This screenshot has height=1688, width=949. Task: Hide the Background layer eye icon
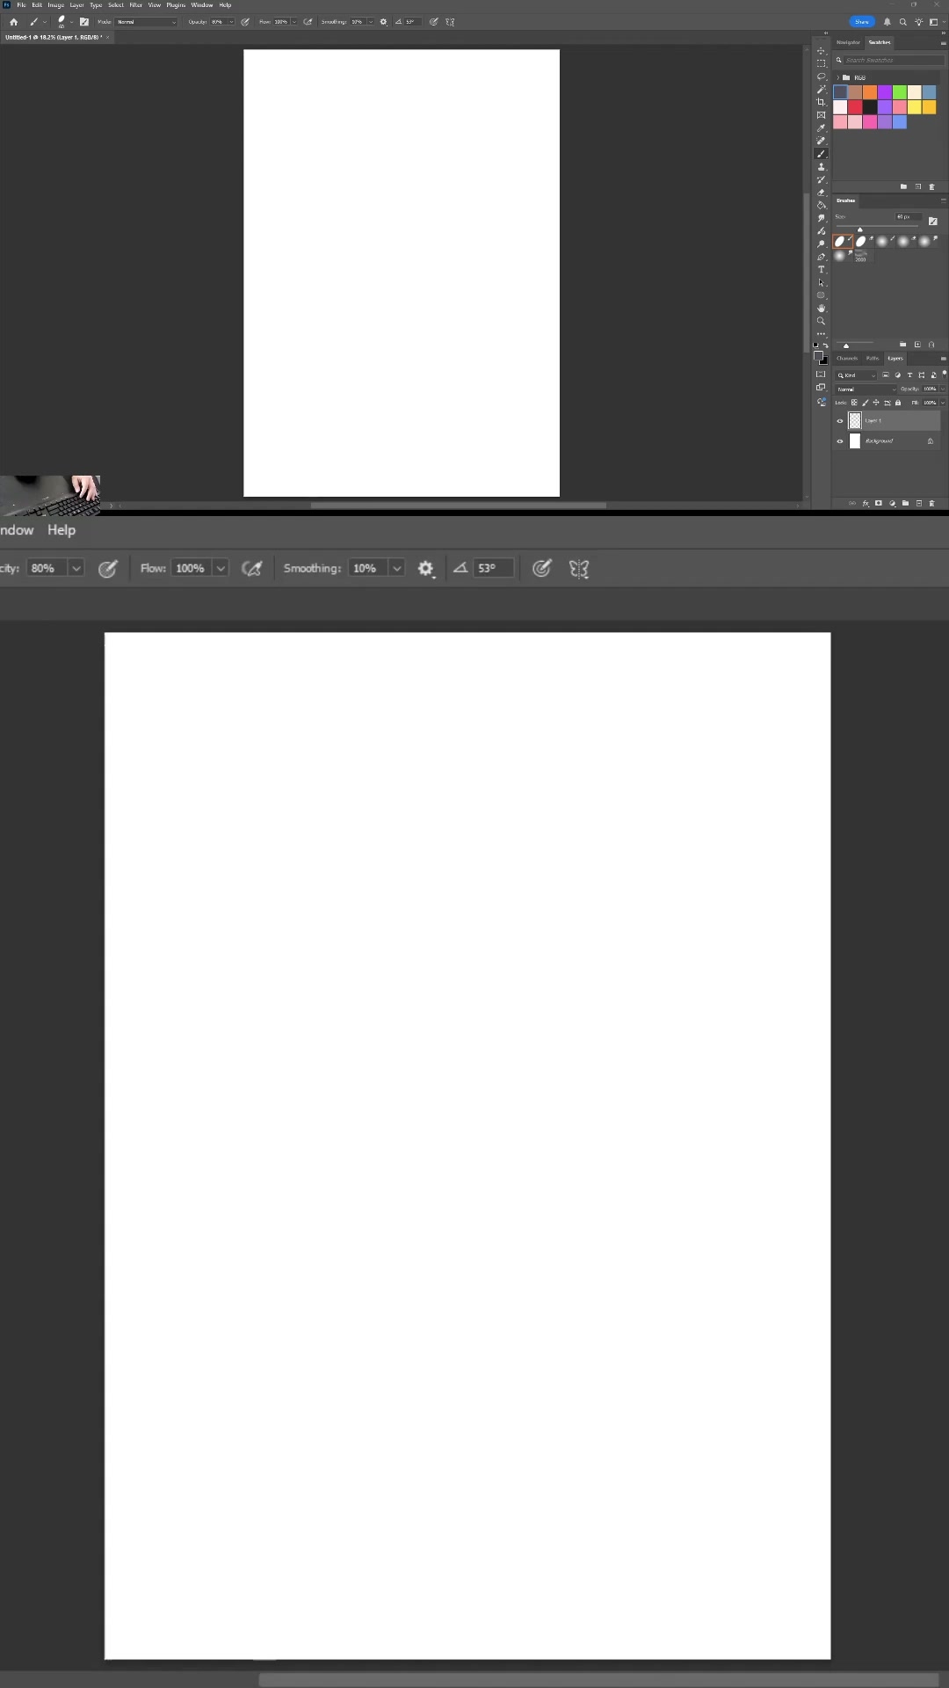coord(840,440)
